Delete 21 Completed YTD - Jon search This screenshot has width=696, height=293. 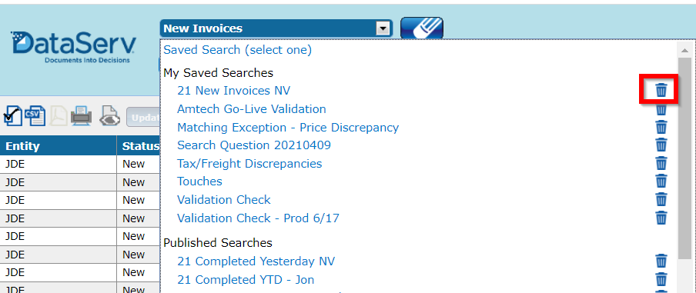pos(661,280)
